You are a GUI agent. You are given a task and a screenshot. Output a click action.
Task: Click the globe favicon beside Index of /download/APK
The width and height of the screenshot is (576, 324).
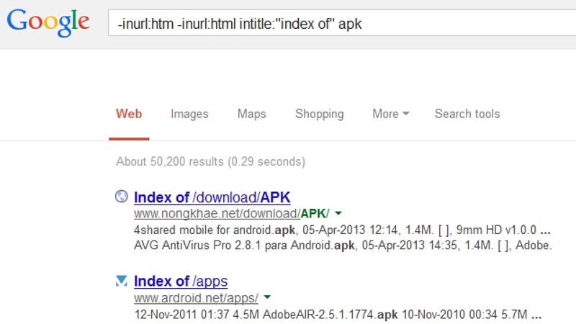pos(121,197)
